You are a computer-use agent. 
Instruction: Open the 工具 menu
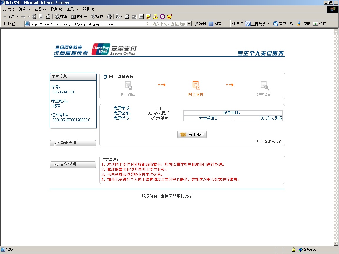click(72, 9)
